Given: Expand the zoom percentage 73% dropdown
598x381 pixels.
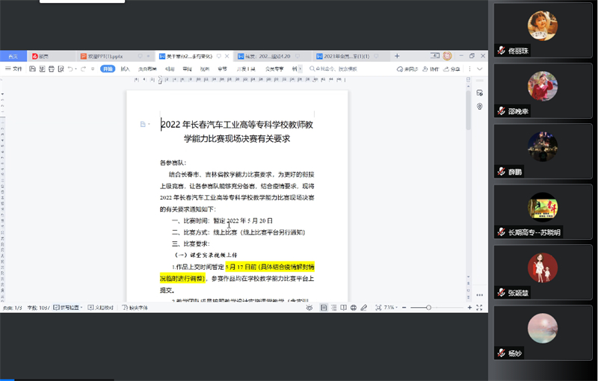Looking at the screenshot, I should [392, 307].
